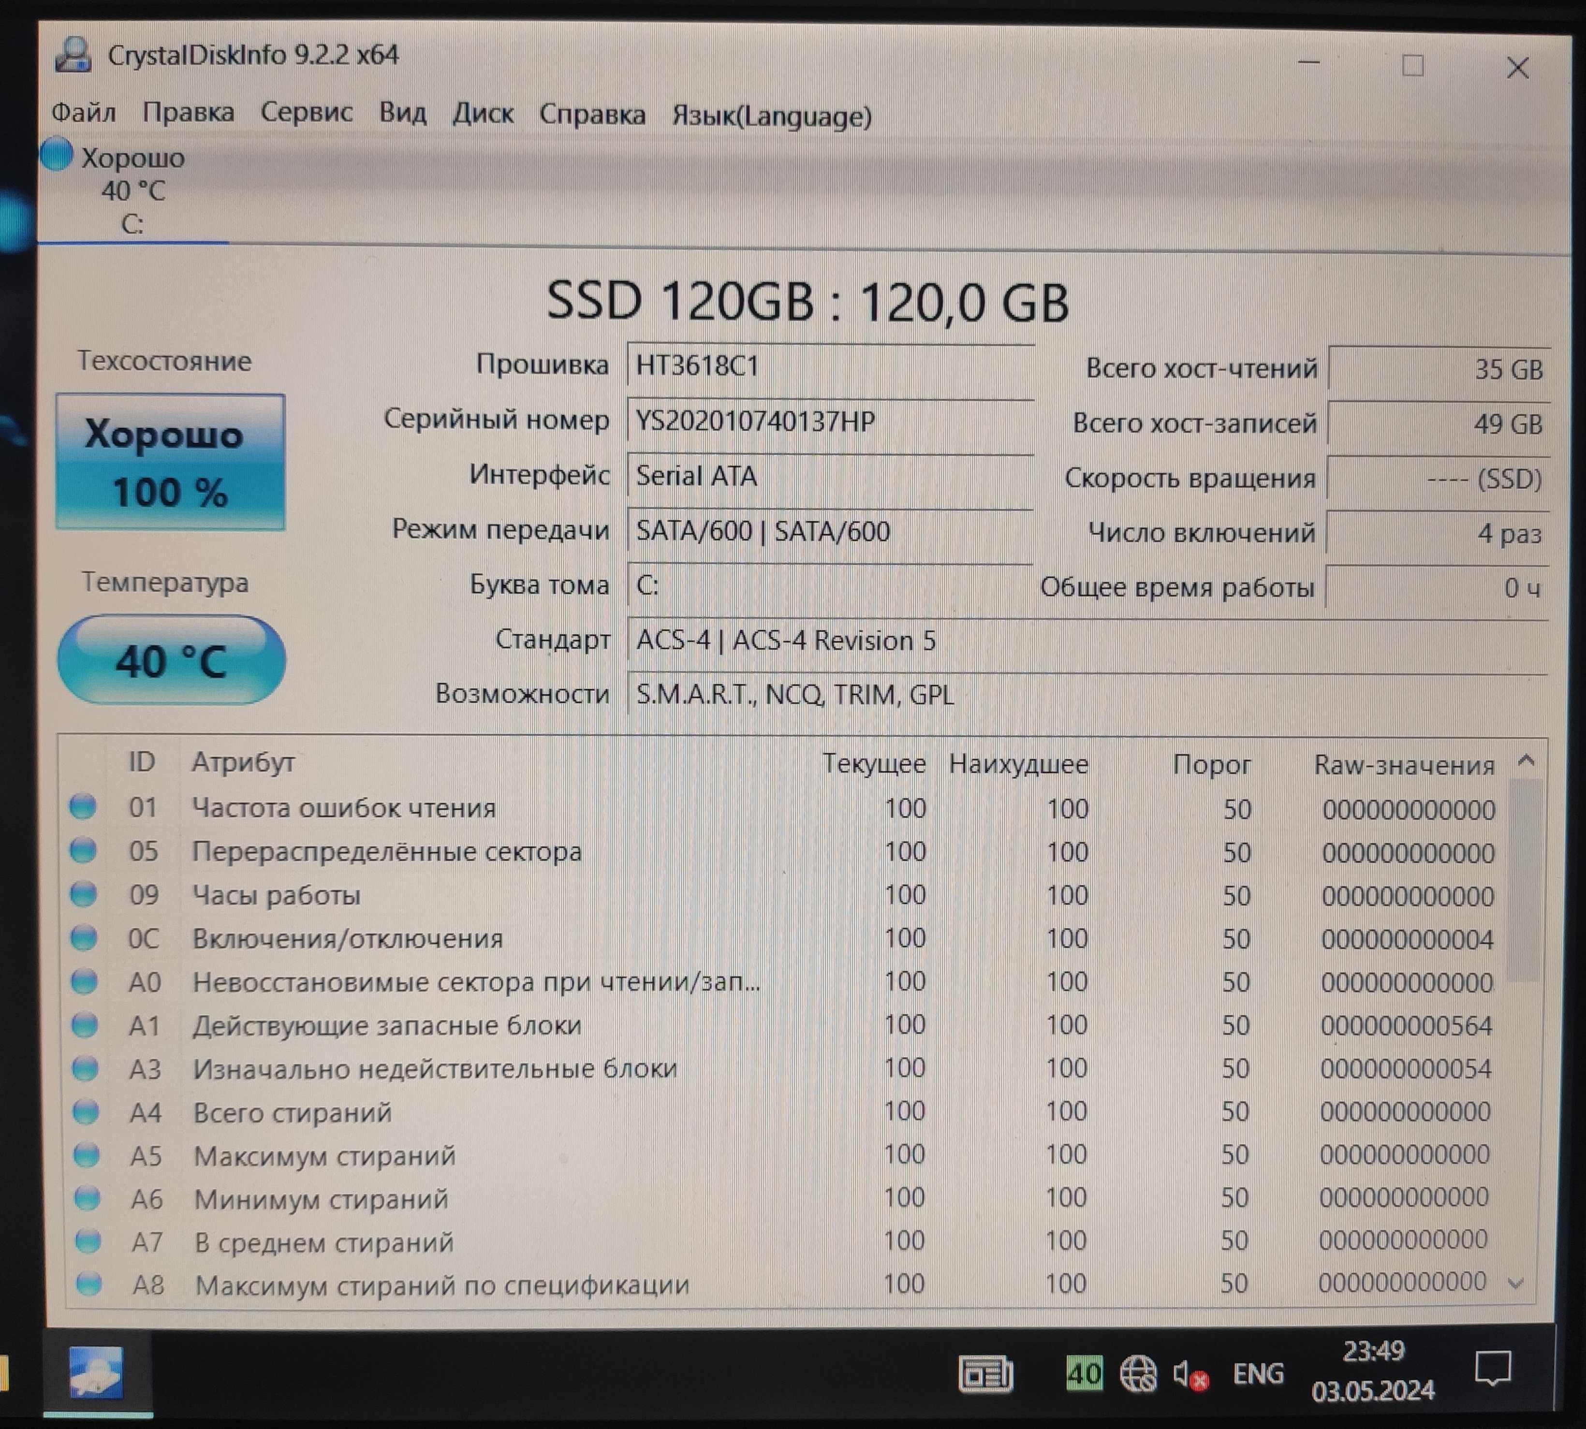Click status dot for attribute A0
The image size is (1586, 1429).
(85, 981)
